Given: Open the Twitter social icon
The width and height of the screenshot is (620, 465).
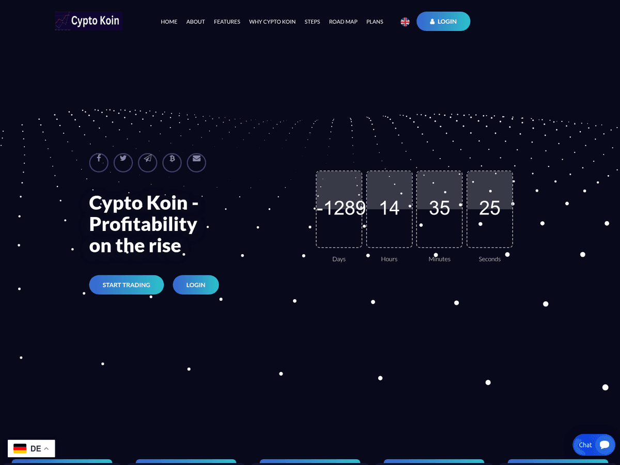Looking at the screenshot, I should (x=123, y=162).
